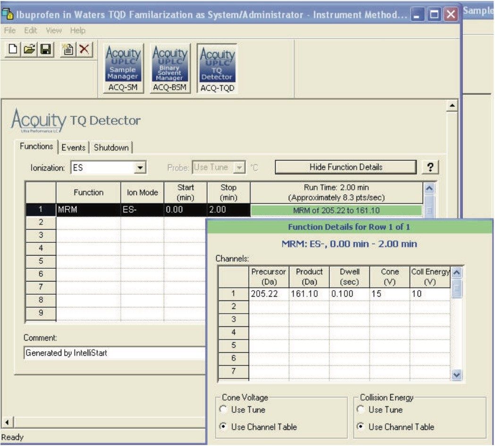The image size is (495, 446).
Task: Click the Function column header
Action: pyautogui.click(x=88, y=192)
